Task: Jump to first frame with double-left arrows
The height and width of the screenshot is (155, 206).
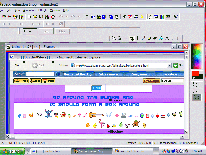Action: click(4, 24)
